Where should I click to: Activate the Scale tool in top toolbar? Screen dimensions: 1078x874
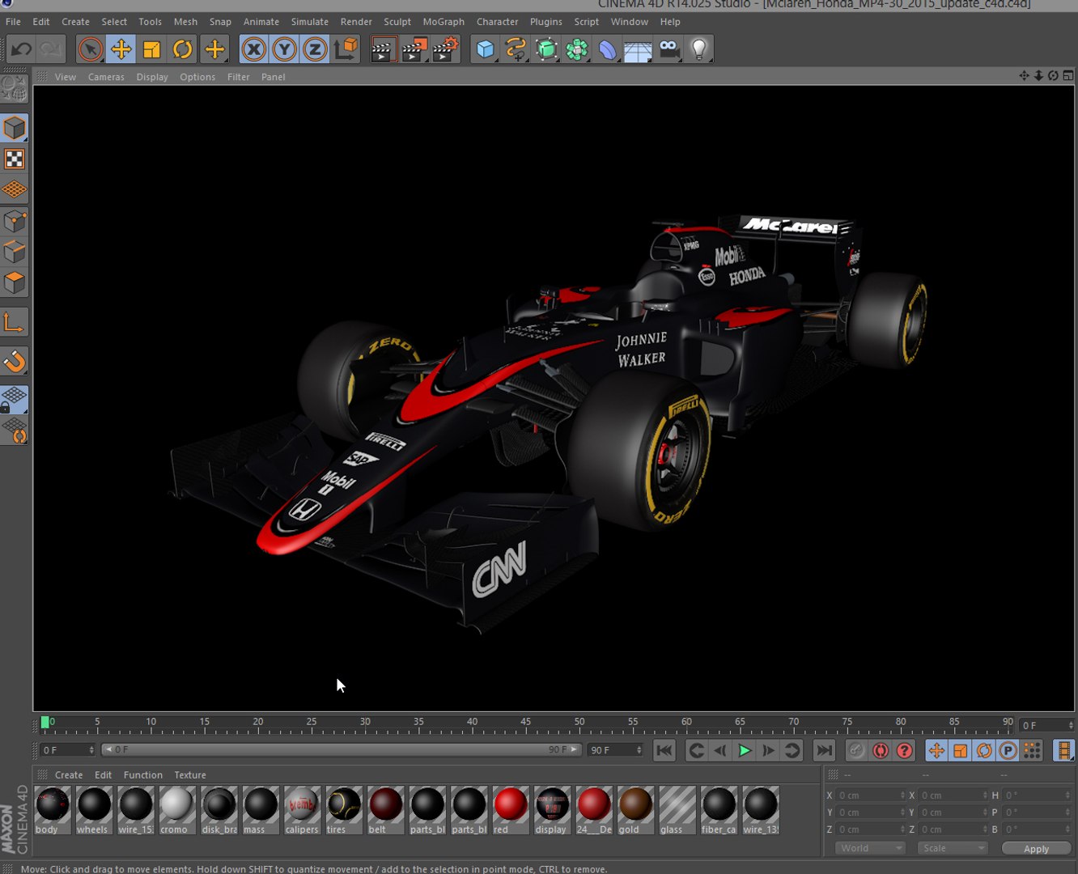tap(152, 49)
